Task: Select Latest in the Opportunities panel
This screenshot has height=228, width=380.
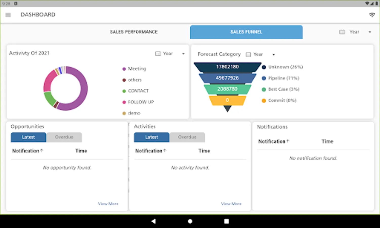Action: 28,137
